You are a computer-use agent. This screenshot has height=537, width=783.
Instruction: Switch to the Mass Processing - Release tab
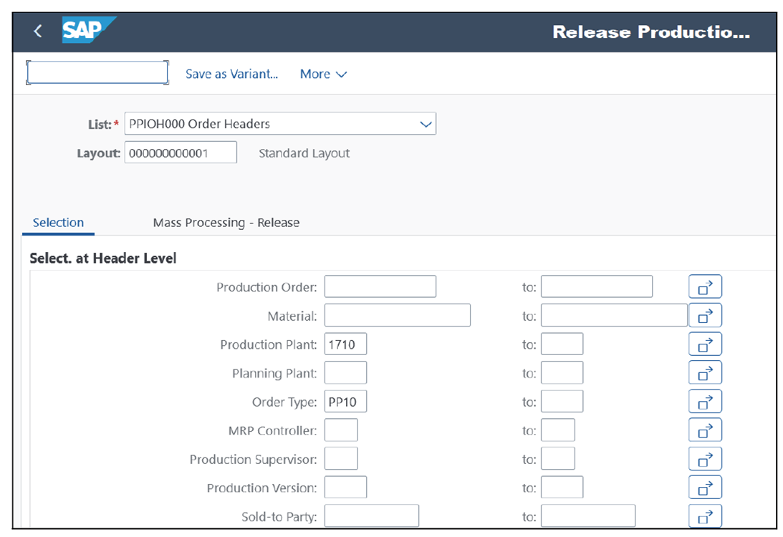click(x=226, y=223)
